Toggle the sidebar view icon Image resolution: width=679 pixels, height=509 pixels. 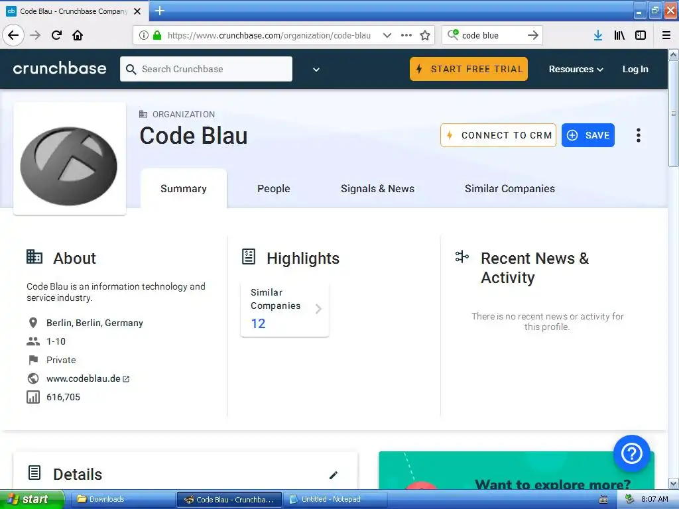click(641, 35)
